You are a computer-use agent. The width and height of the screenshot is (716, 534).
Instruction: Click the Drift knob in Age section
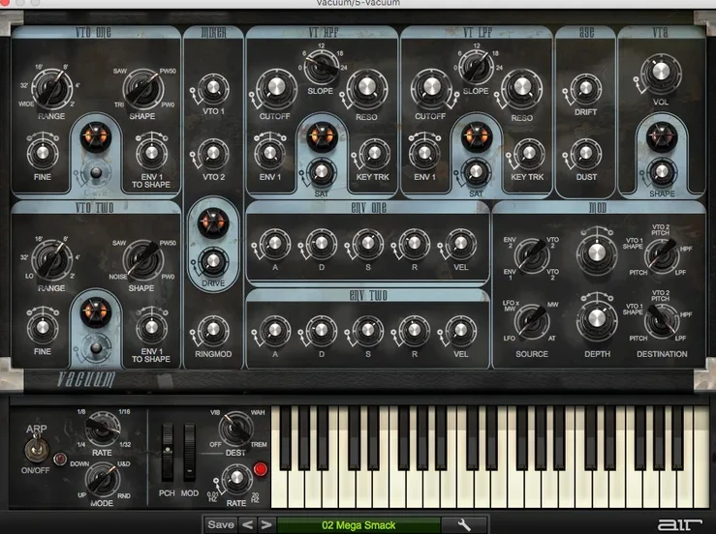tap(583, 89)
